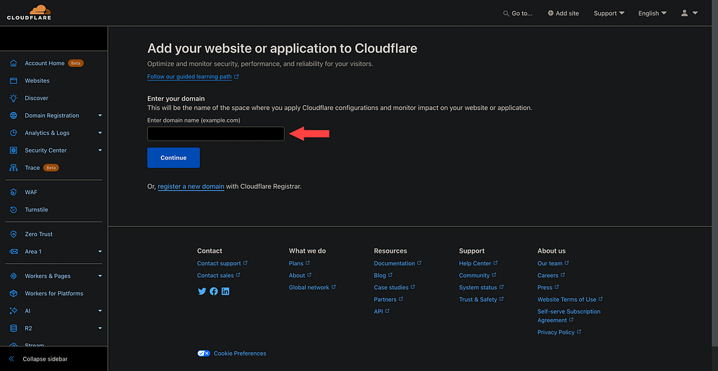Collapse sidebar using the double-chevron icon

[x=12, y=358]
